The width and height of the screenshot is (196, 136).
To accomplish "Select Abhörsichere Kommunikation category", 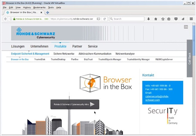I will tap(95, 54).
